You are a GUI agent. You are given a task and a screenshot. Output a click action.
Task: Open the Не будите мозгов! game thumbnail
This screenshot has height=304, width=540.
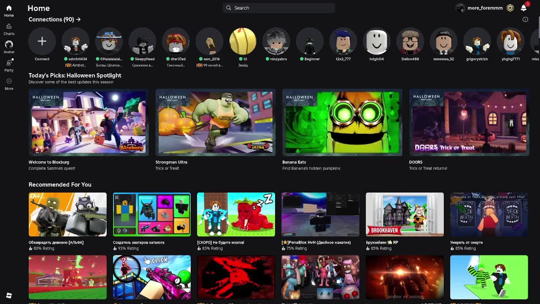pyautogui.click(x=236, y=214)
